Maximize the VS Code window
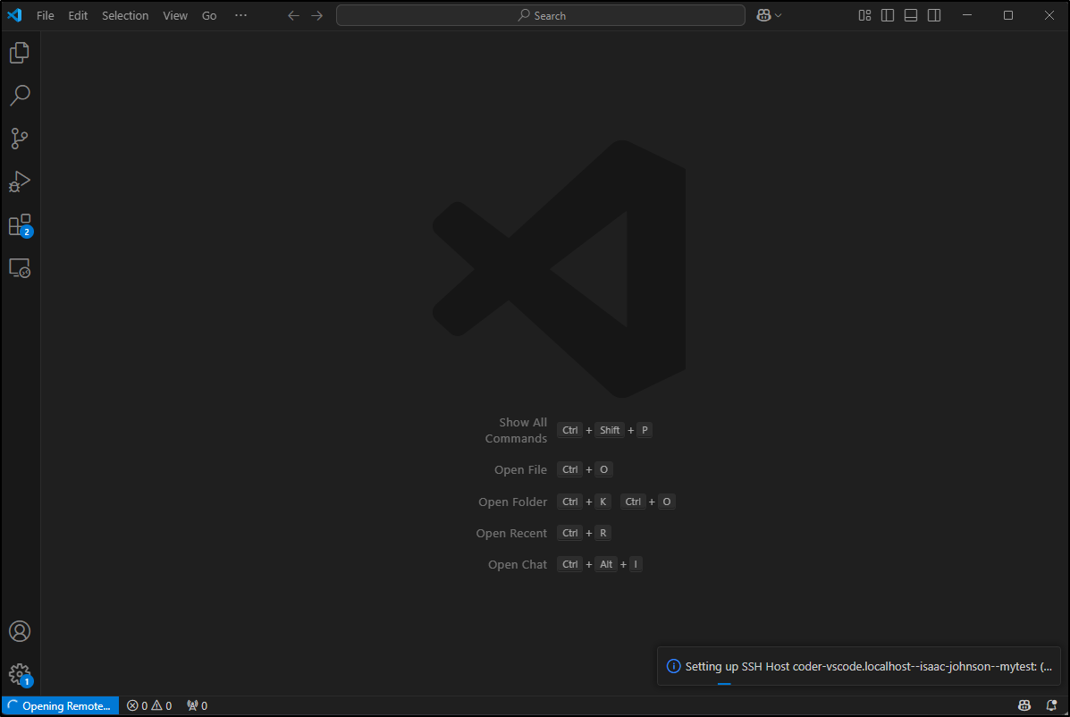Viewport: 1070px width, 717px height. (1008, 15)
